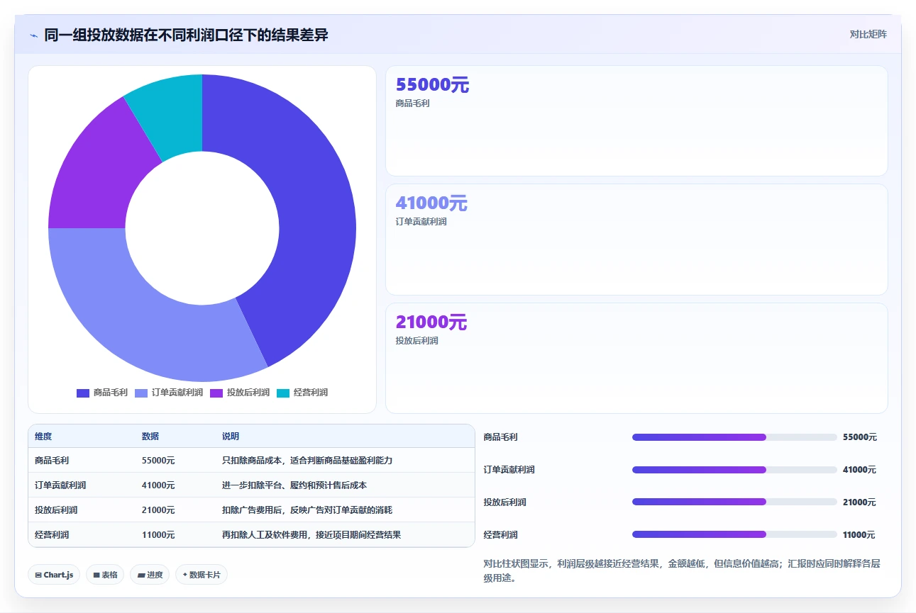
Task: Click the 数据 table column header
Action: pyautogui.click(x=150, y=437)
